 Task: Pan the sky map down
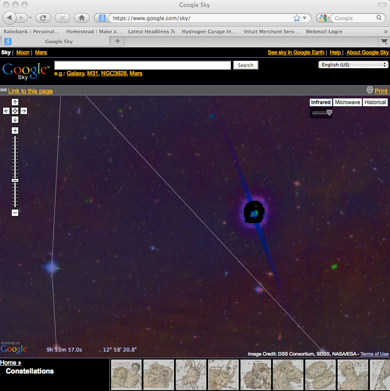(15, 120)
